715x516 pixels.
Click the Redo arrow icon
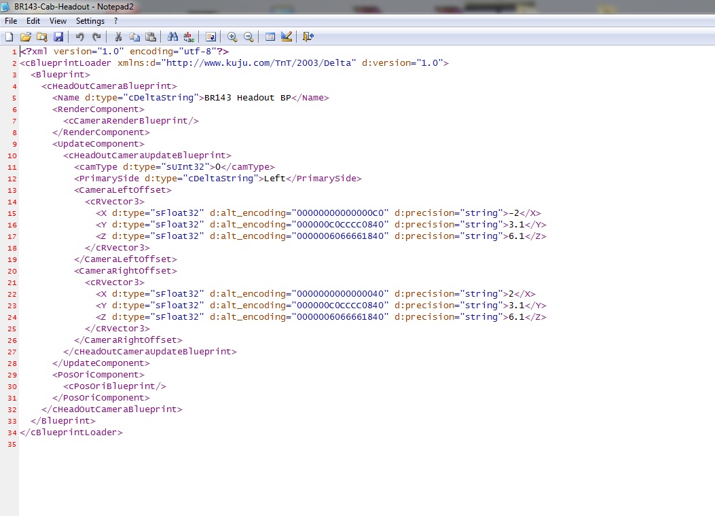click(x=96, y=37)
